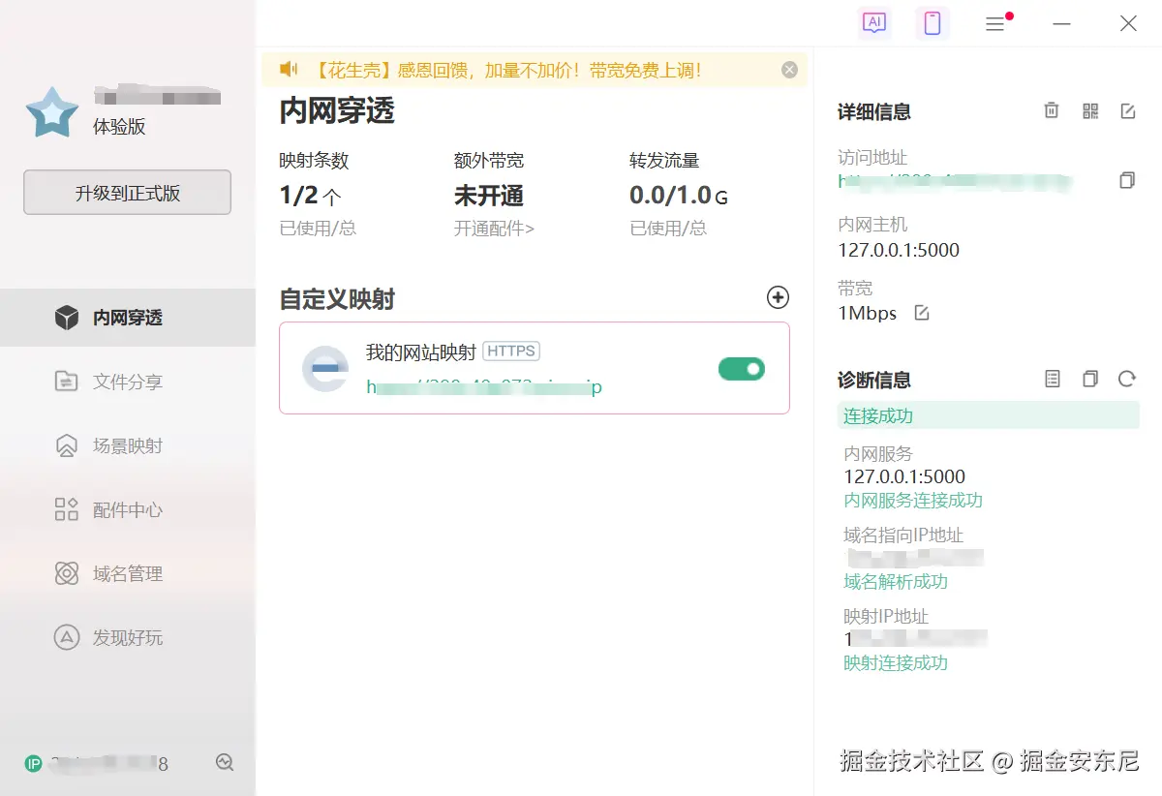Open the mobile phone icon in title bar
The image size is (1162, 796).
click(933, 23)
